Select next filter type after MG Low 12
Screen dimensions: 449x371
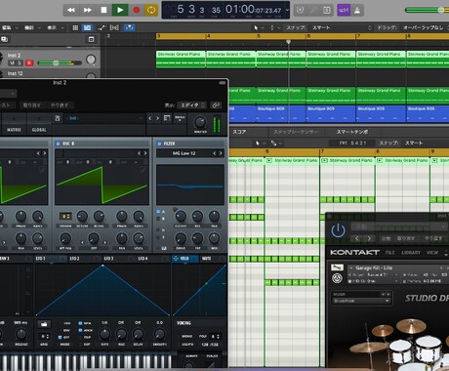click(221, 153)
